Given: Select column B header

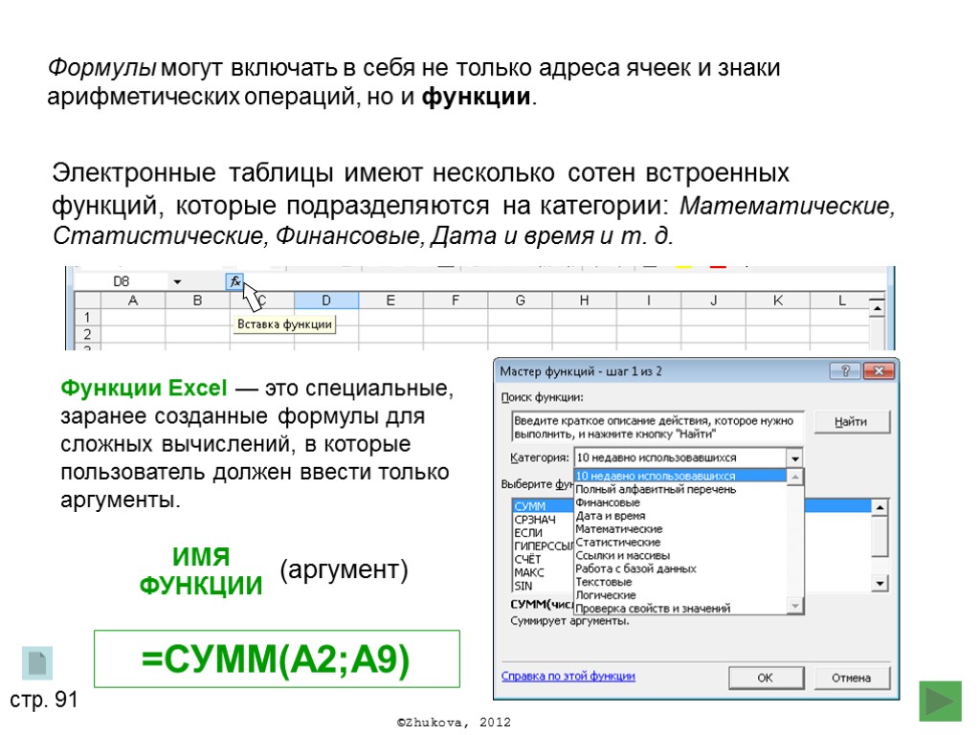Looking at the screenshot, I should click(x=197, y=301).
